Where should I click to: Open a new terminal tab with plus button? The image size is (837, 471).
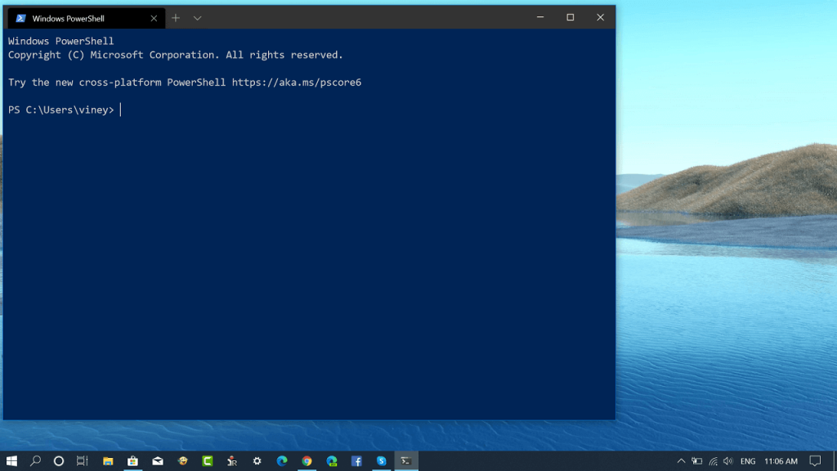(175, 18)
